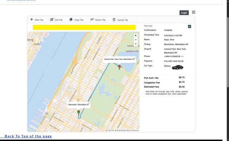Click Pay with Cash Acct payment text
This screenshot has width=229, height=141.
pyautogui.click(x=174, y=61)
